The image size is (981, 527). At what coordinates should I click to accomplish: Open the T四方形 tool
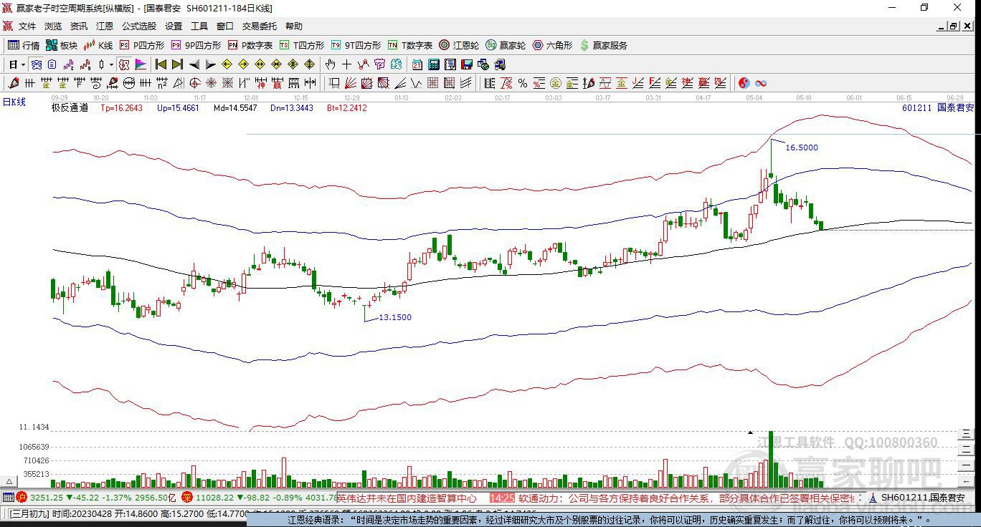pos(302,45)
